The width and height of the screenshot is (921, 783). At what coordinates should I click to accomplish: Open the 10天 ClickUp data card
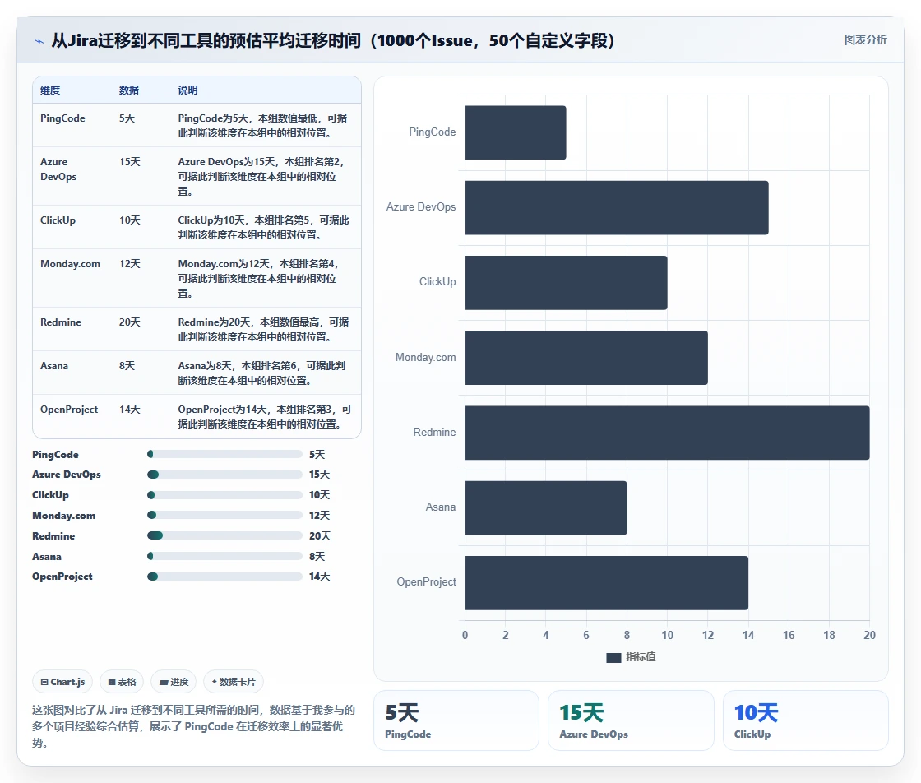(805, 720)
